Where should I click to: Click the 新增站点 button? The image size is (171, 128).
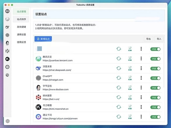click(x=43, y=39)
